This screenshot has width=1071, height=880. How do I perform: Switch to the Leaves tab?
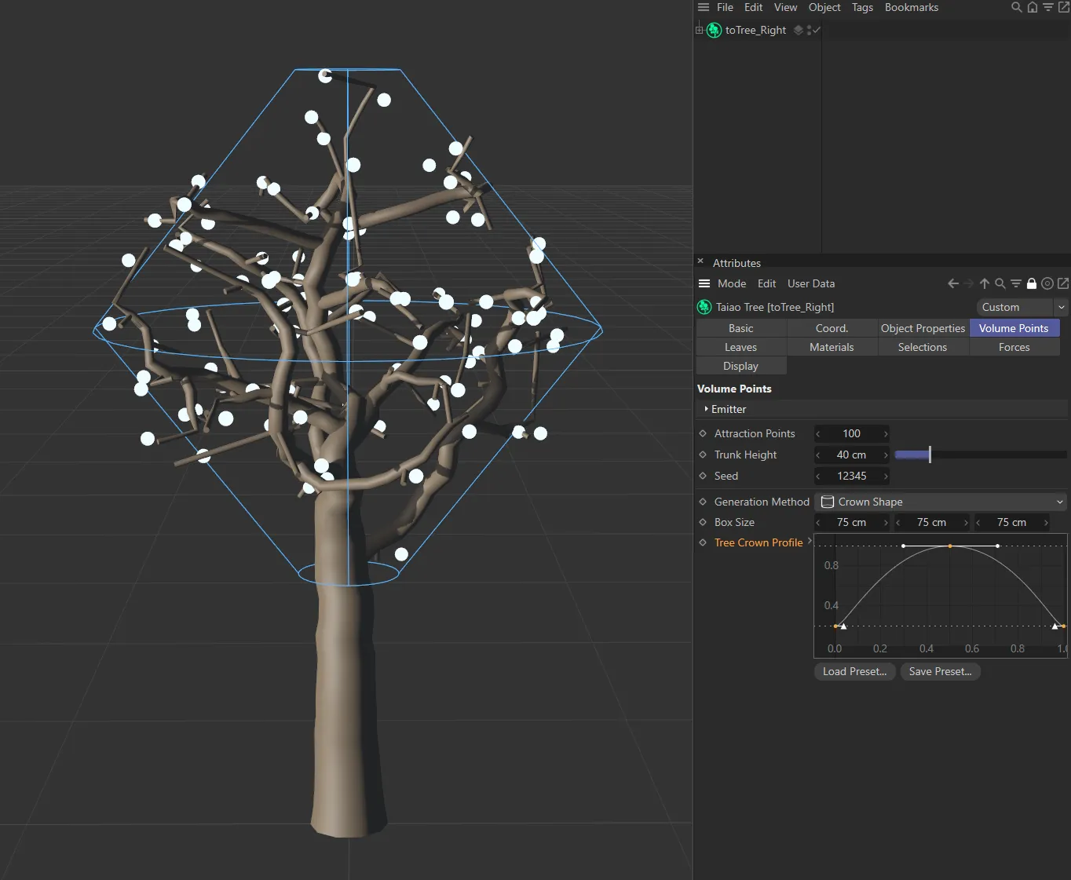[x=740, y=347]
